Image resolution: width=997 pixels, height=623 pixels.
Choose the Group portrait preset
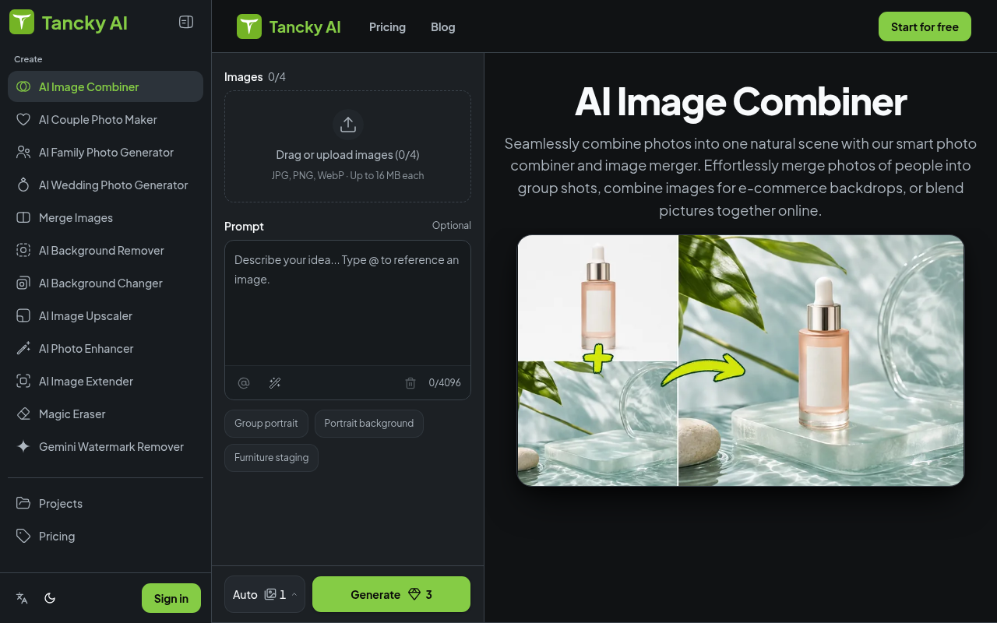point(266,423)
